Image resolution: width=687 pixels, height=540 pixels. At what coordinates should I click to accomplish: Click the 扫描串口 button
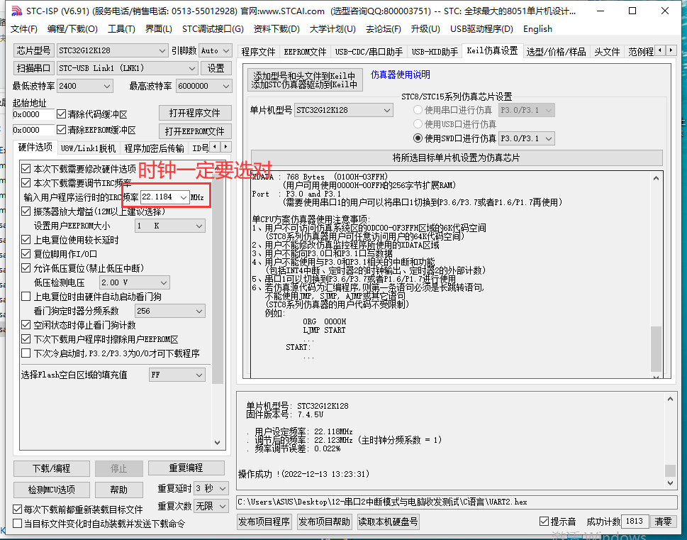[x=33, y=68]
